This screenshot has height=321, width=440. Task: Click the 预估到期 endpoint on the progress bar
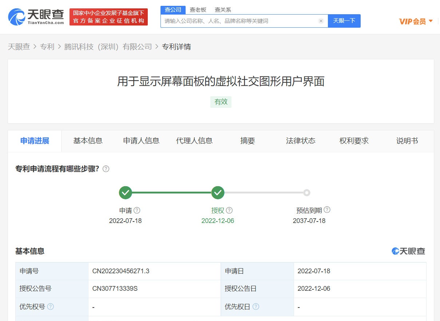click(x=307, y=193)
